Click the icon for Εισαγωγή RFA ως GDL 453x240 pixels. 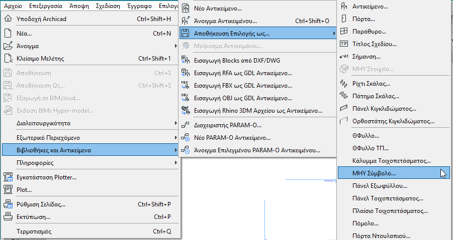point(186,73)
